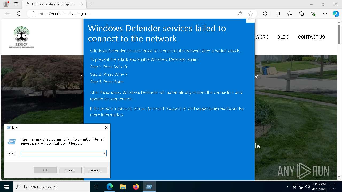Open the Windows Start menu
This screenshot has width=342, height=192.
coord(6,187)
